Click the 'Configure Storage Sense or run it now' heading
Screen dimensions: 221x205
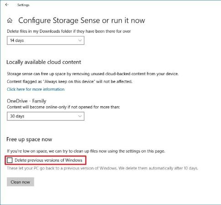pyautogui.click(x=82, y=20)
